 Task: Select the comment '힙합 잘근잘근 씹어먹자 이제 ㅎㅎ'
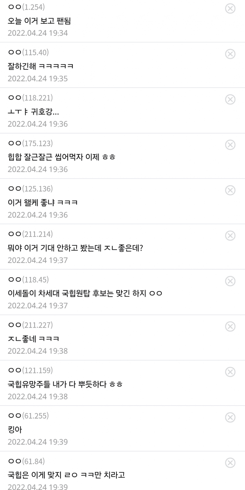tap(61, 157)
